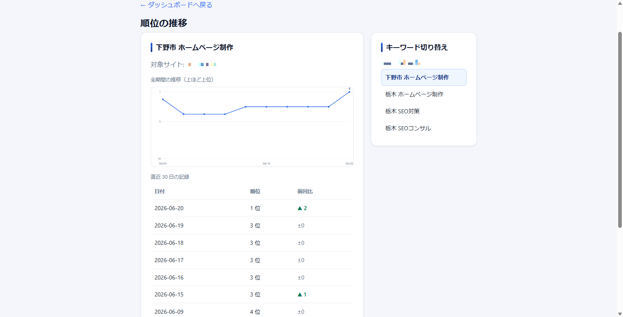Select keyword 下野市 ホームページ制作 in sidebar
Viewport: 623px width, 317px height.
(x=423, y=77)
